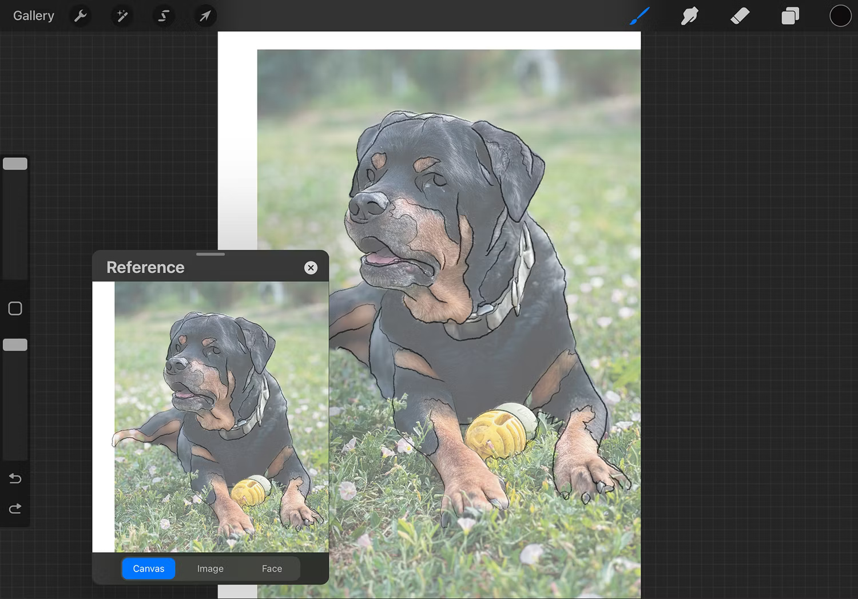Open the Actions menu with the wrench icon
The image size is (858, 599).
click(x=80, y=15)
